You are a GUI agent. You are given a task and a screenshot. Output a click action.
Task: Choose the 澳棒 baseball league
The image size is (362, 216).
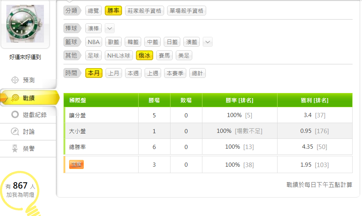93,29
